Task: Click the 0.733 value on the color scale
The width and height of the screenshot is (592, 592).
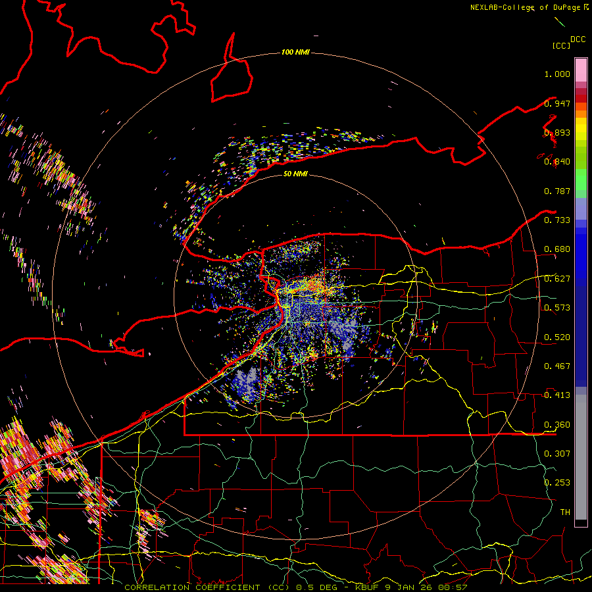Action: coord(557,220)
